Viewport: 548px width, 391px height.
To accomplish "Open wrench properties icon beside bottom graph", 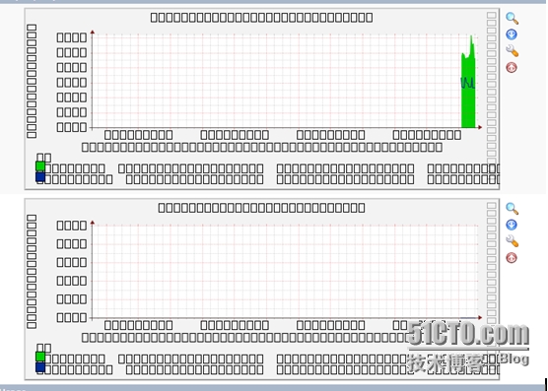I will click(512, 241).
